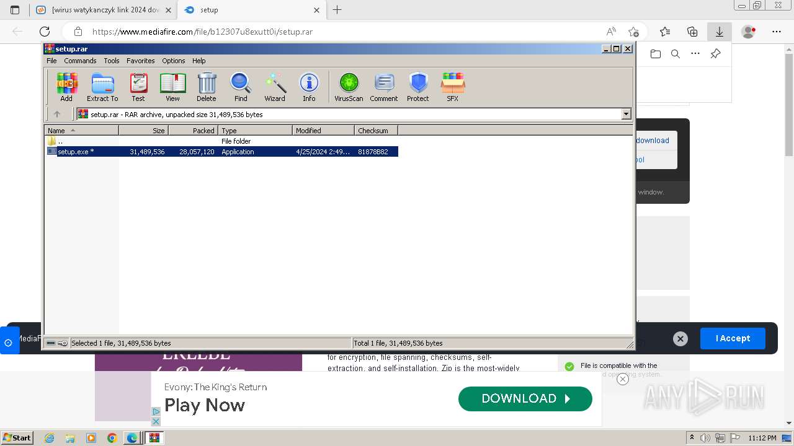Search downloads magnifier icon
The width and height of the screenshot is (794, 446).
(x=676, y=54)
